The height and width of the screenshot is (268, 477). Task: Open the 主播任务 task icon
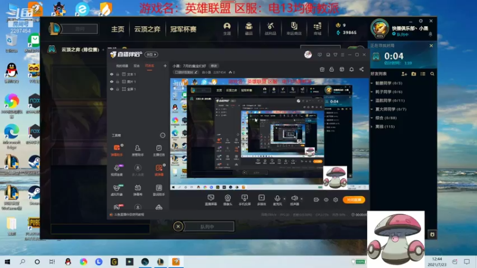(x=159, y=150)
